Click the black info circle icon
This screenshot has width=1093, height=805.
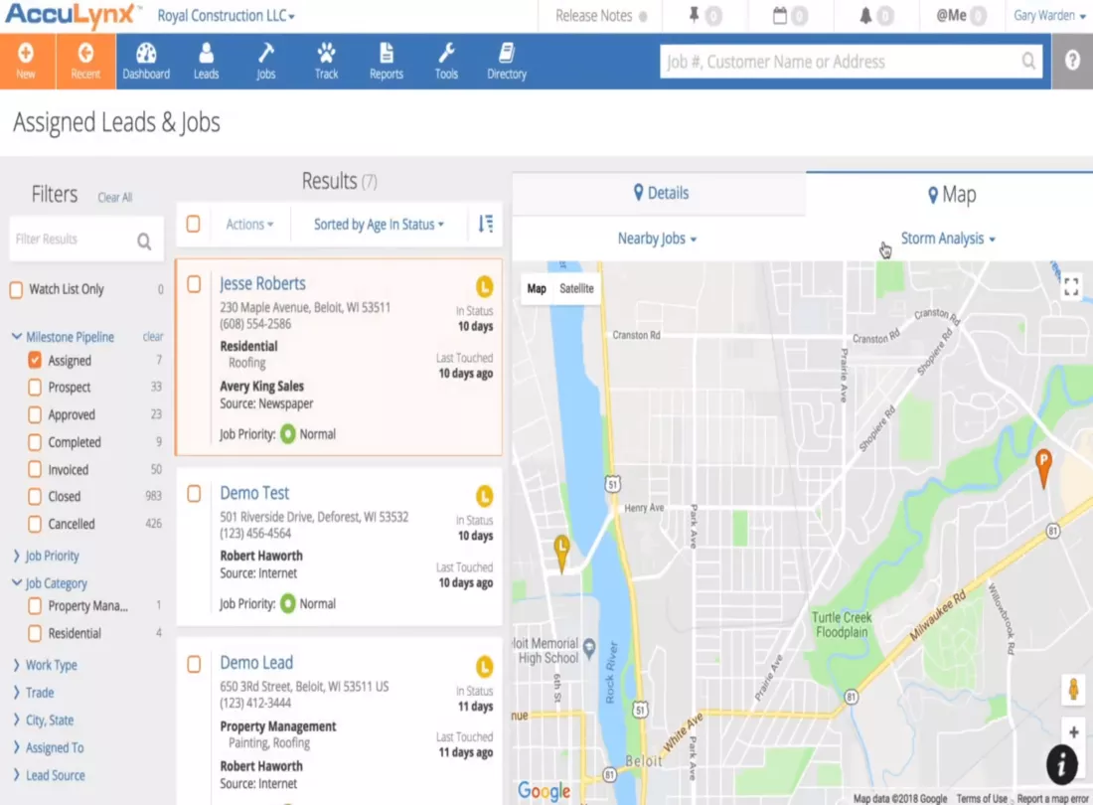pyautogui.click(x=1061, y=764)
